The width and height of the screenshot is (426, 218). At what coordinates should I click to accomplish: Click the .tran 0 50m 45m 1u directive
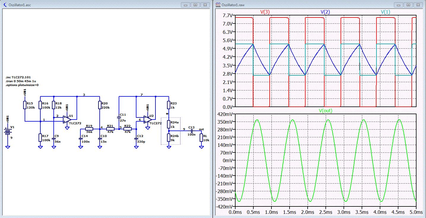coord(21,81)
